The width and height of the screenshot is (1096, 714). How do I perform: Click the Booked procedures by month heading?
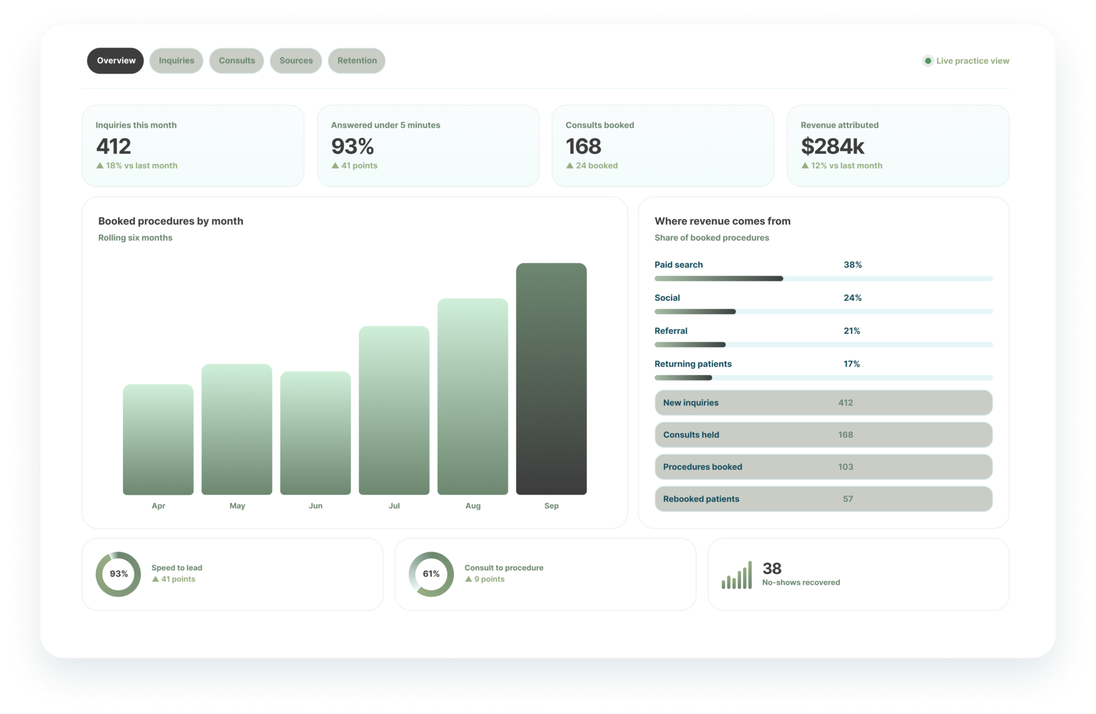[x=171, y=221]
